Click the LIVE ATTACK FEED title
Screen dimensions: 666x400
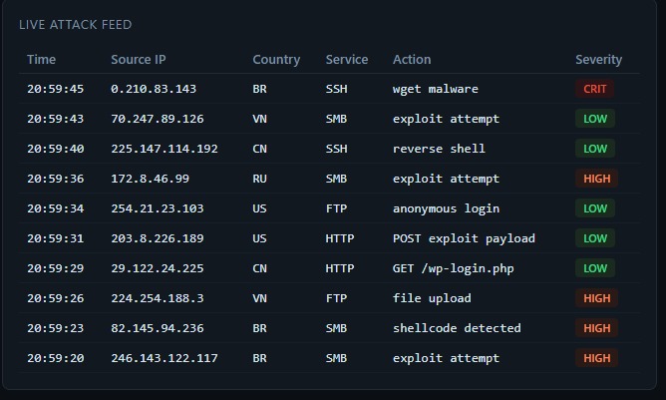coord(75,25)
